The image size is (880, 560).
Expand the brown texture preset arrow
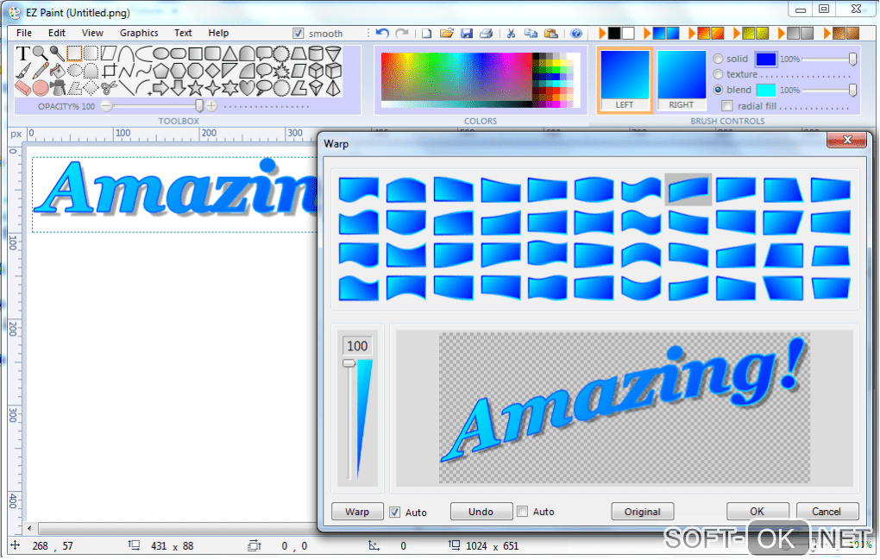click(827, 33)
